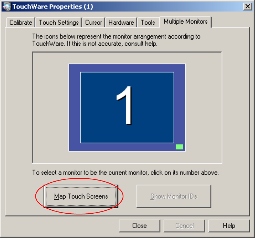Screen dimensions: 255x238
Task: Click the 'icons below represent' description text
Action: (x=116, y=40)
